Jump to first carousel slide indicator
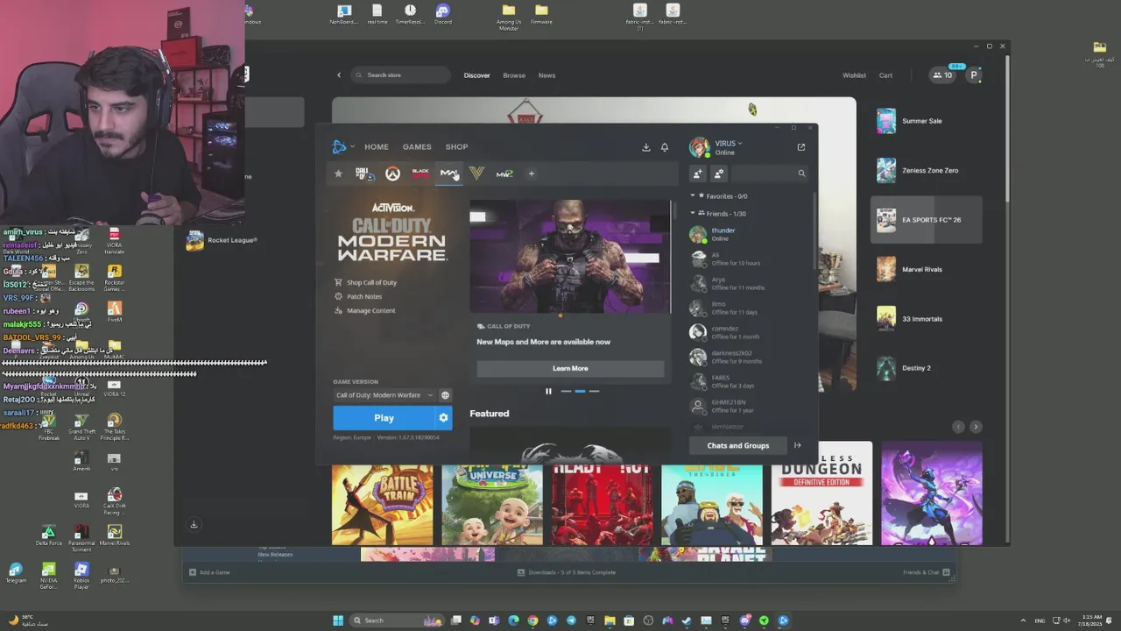The image size is (1121, 631). 566,391
